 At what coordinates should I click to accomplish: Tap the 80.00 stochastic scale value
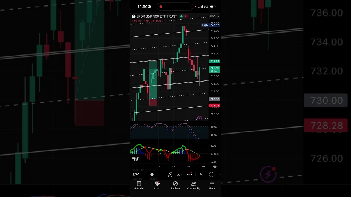pyautogui.click(x=214, y=127)
